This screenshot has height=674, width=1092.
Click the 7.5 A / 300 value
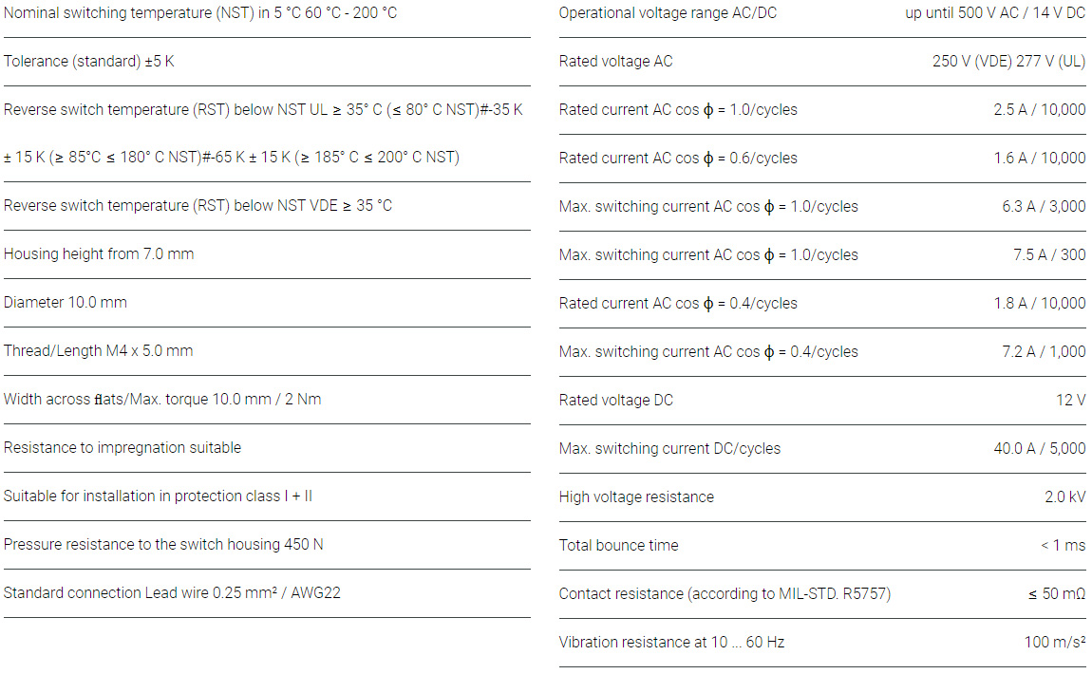click(x=1049, y=255)
